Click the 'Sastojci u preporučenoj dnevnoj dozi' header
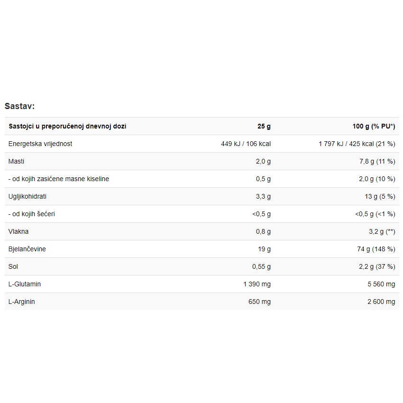 [67, 126]
